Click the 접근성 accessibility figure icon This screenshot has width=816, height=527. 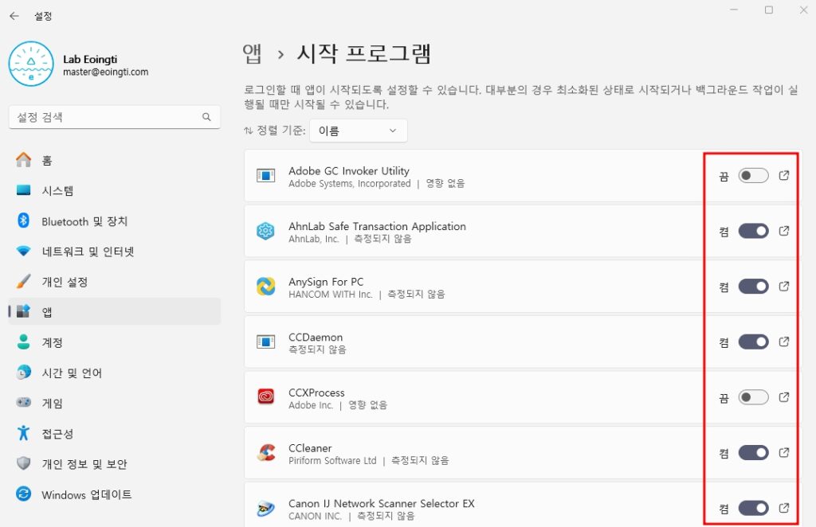click(x=23, y=433)
